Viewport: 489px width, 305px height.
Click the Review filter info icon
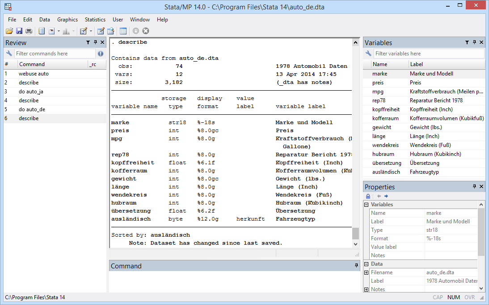(x=101, y=54)
